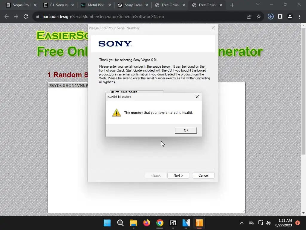Toggle the browser side panel

pos(280,17)
